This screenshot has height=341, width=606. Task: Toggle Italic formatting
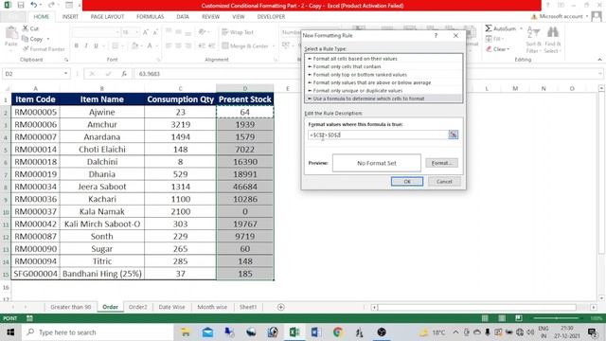[86, 45]
